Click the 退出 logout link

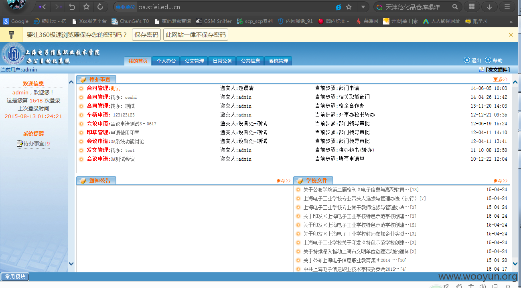click(472, 60)
